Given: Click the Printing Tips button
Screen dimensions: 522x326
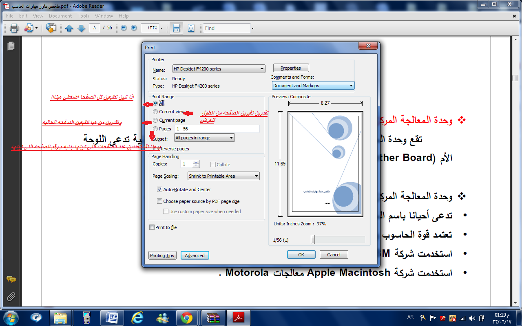Looking at the screenshot, I should pos(162,256).
